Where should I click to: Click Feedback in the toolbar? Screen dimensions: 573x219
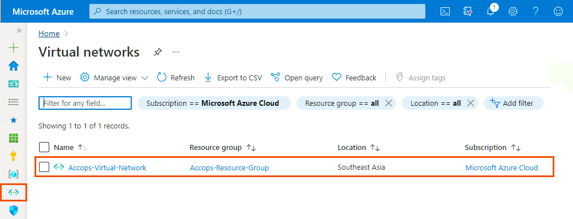(x=354, y=78)
